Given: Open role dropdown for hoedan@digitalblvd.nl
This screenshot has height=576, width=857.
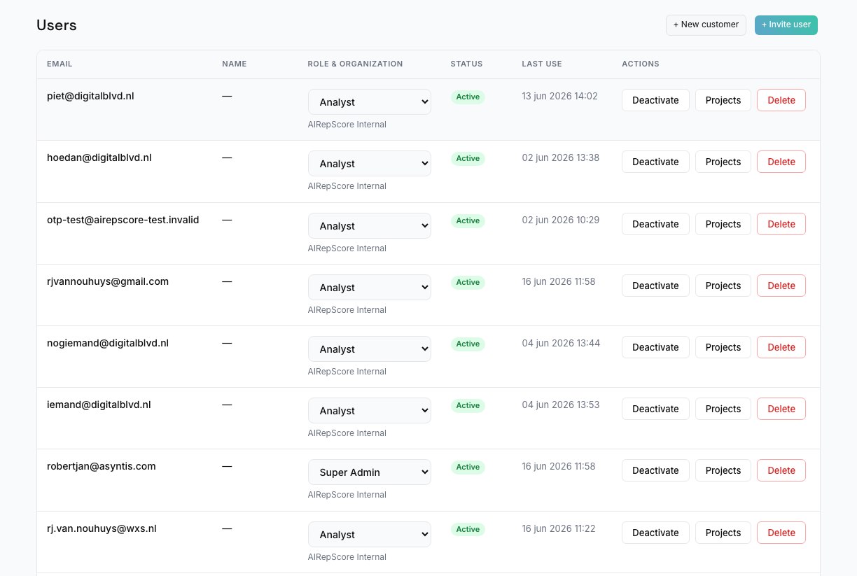Looking at the screenshot, I should pyautogui.click(x=370, y=164).
